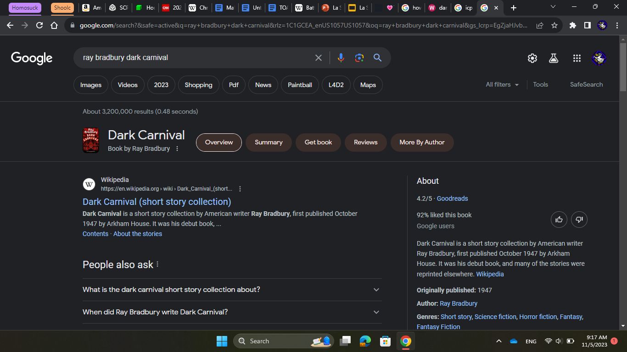This screenshot has width=627, height=352.
Task: Dislike the book with thumbs down
Action: [579, 220]
